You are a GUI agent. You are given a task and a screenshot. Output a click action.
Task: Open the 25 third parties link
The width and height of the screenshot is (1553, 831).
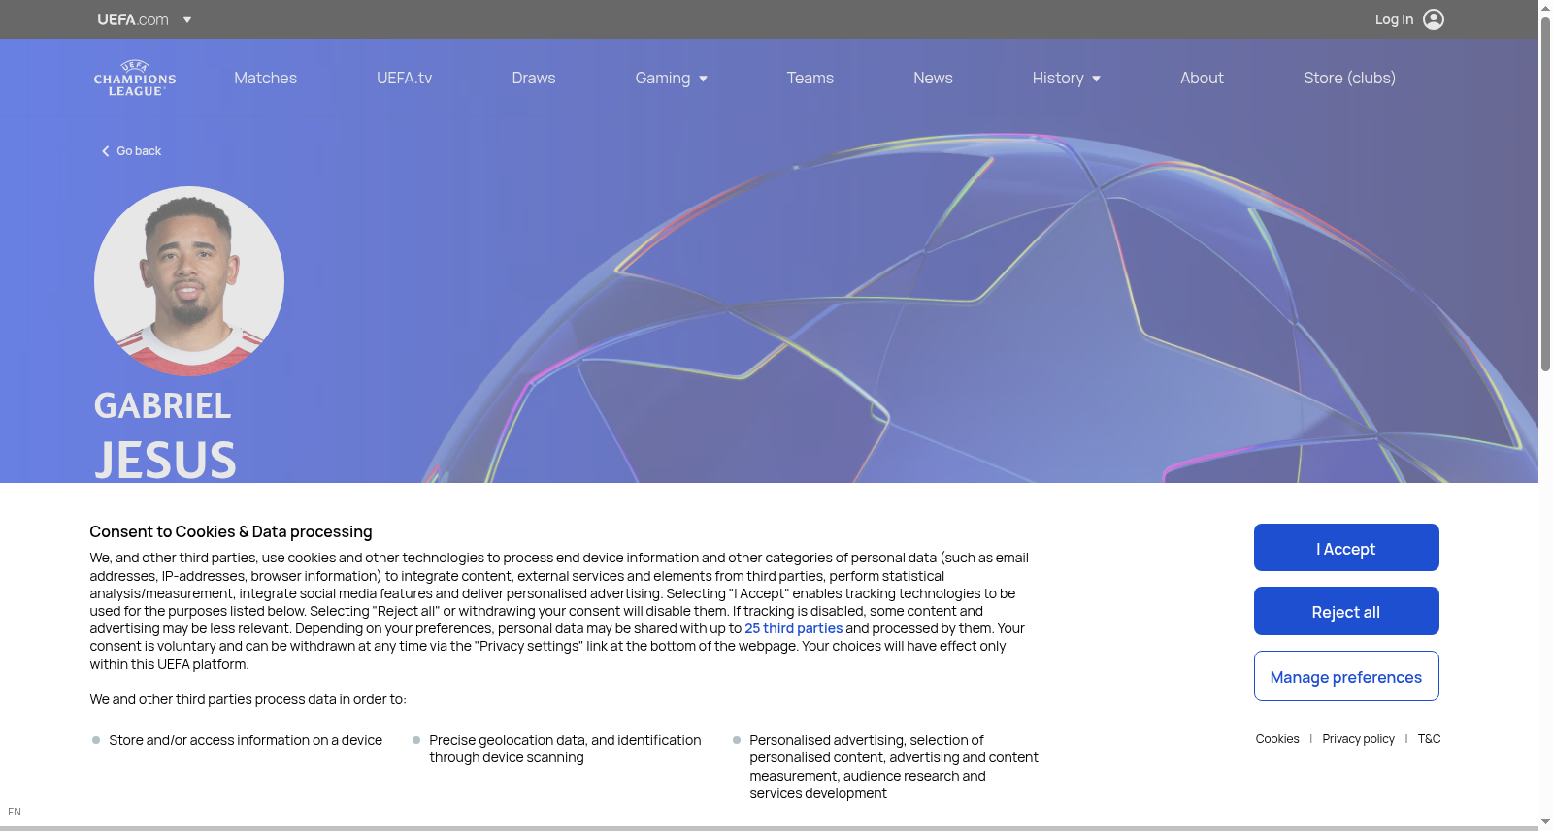pyautogui.click(x=793, y=628)
